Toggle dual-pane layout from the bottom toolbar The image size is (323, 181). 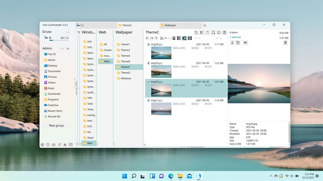tap(54, 145)
